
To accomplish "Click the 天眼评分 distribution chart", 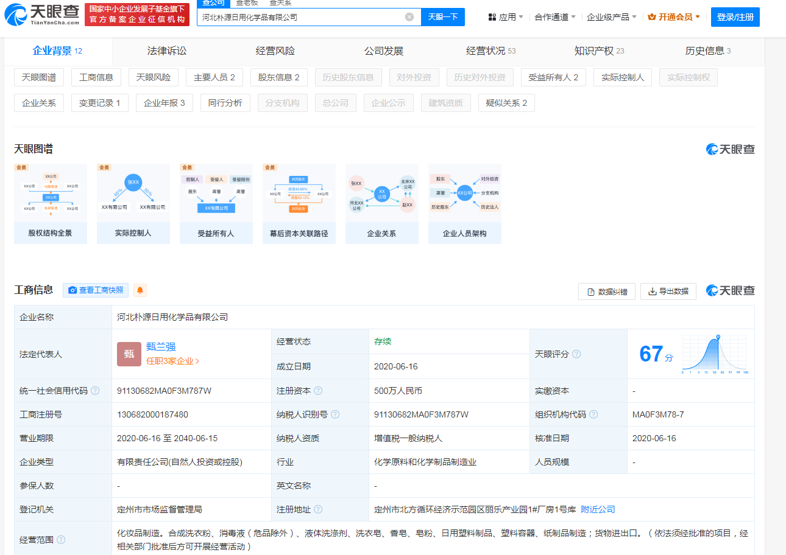I will (715, 354).
